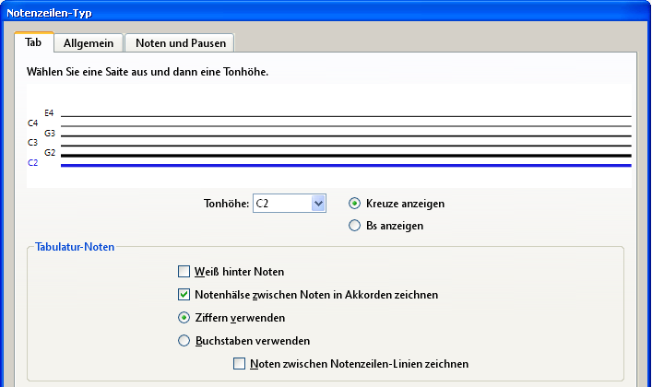The height and width of the screenshot is (387, 664).
Task: Click the Tonhöhe C2 combo box field
Action: pos(290,204)
